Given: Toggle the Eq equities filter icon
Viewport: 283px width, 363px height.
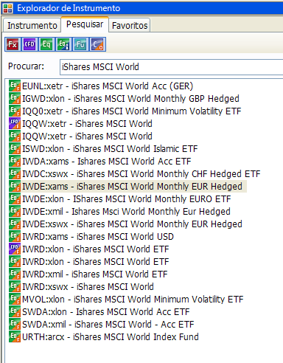Looking at the screenshot, I should [x=46, y=44].
